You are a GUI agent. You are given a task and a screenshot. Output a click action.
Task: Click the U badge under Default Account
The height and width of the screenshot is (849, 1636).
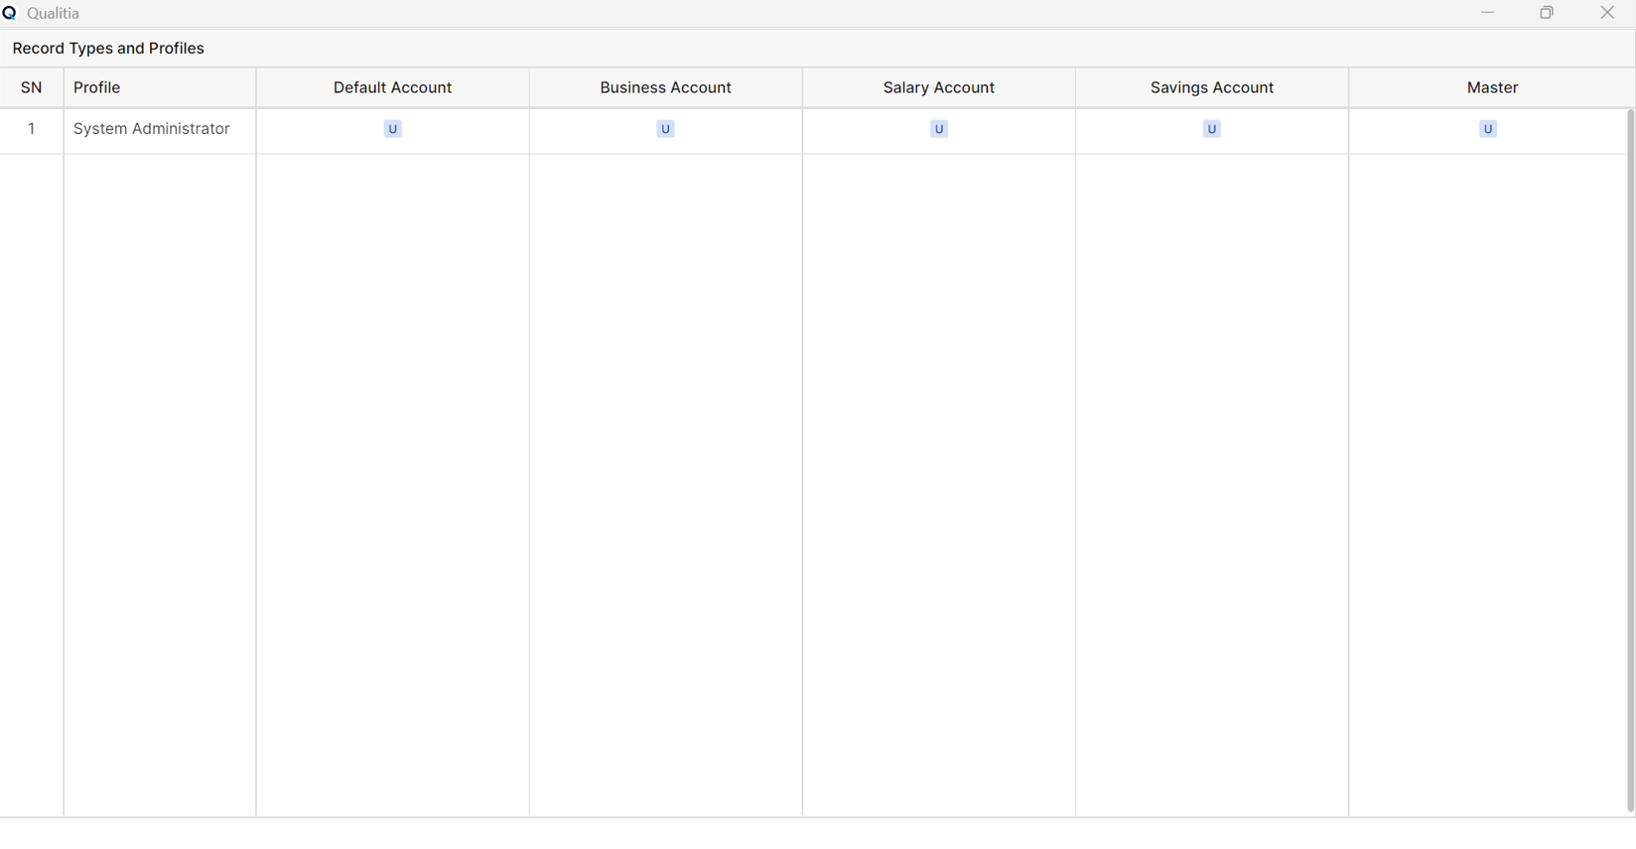[392, 129]
